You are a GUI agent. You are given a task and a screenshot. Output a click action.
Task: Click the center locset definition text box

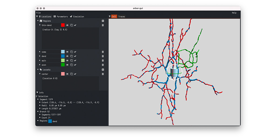click(x=70, y=83)
